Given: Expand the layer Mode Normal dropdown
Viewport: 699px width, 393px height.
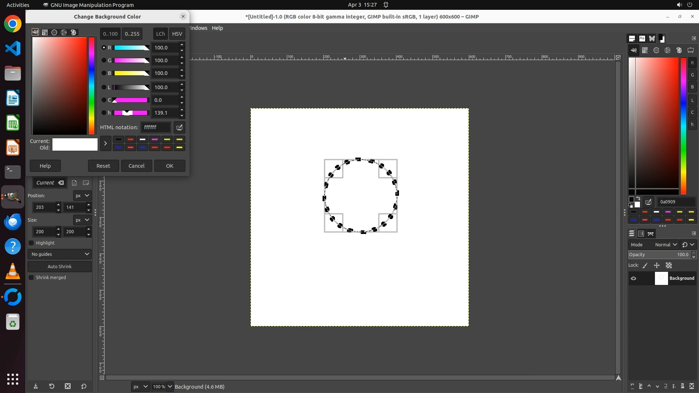Looking at the screenshot, I should coord(666,245).
